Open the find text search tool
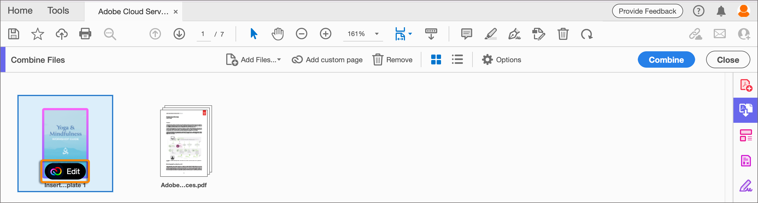Screen dimensions: 758x203 point(110,34)
